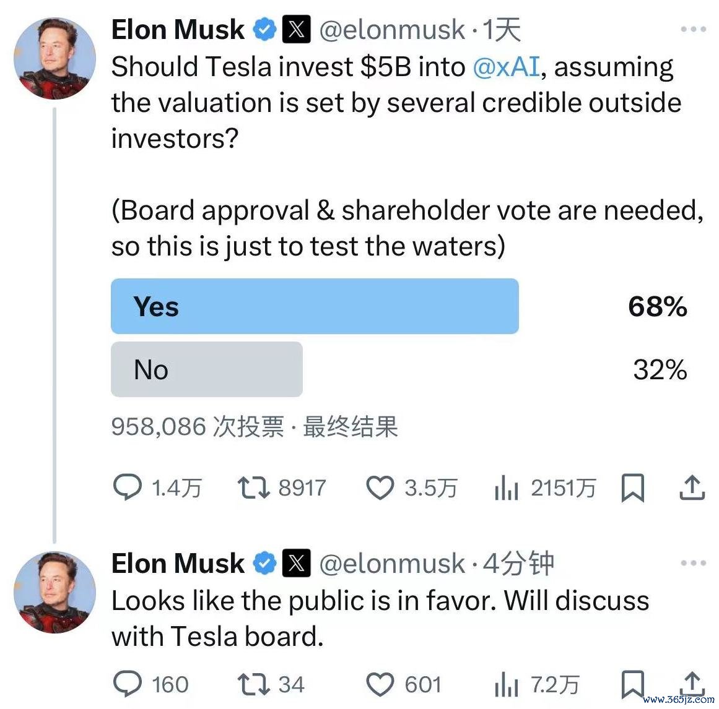Open Elon Musk avatar on the top tweet
719x709 pixels.
(55, 59)
